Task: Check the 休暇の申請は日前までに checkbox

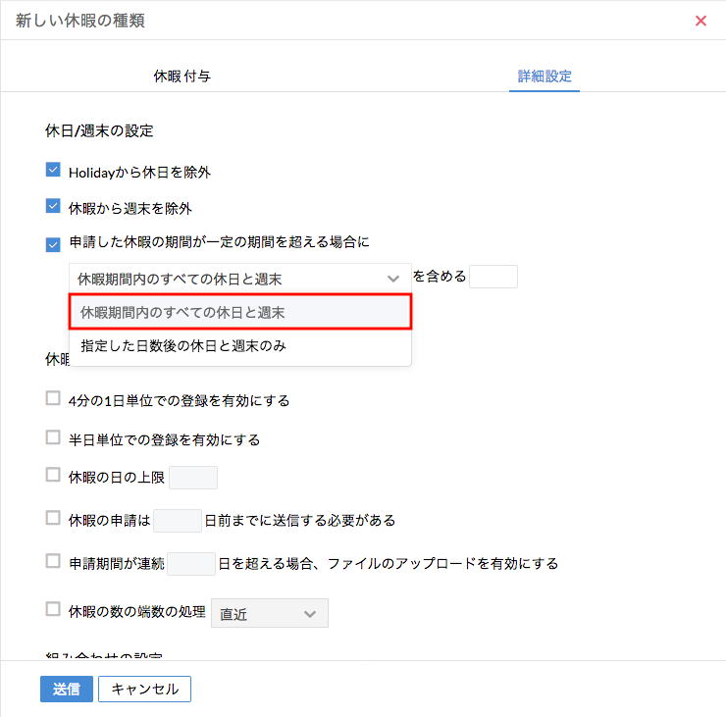Action: 53,518
